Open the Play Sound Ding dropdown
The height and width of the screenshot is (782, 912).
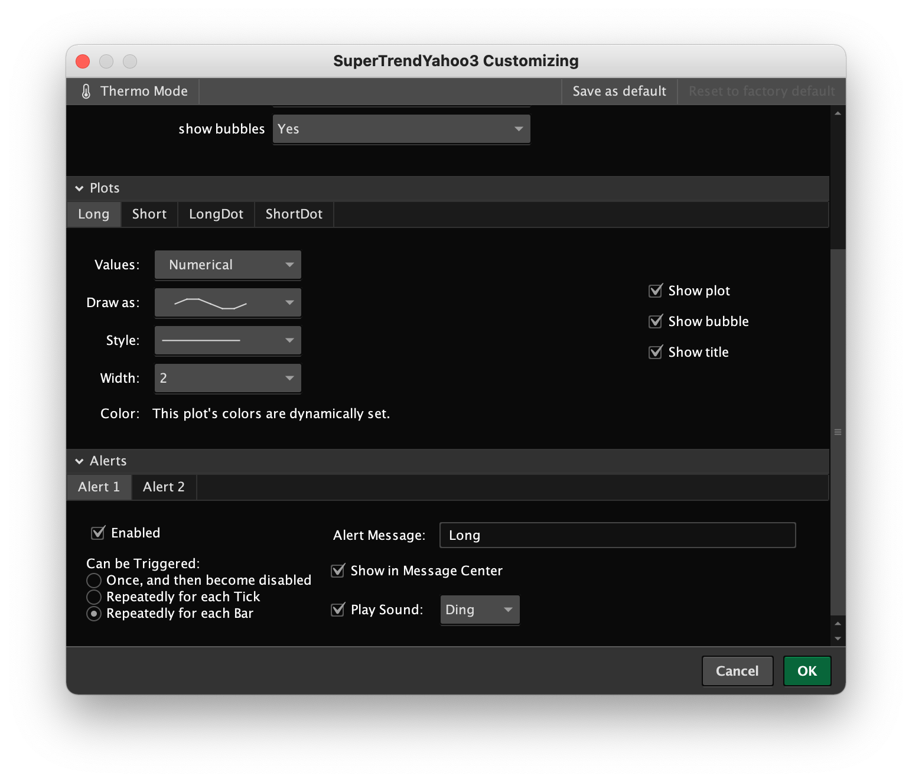[480, 610]
